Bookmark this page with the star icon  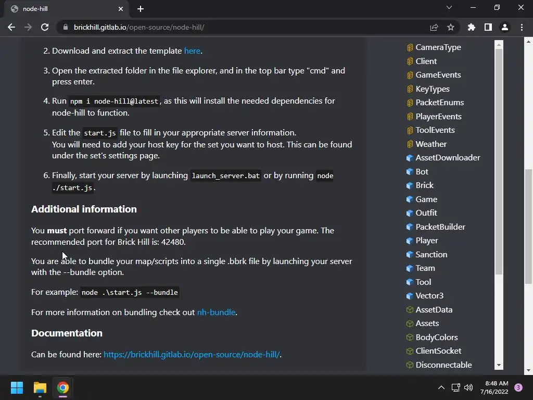(x=450, y=27)
